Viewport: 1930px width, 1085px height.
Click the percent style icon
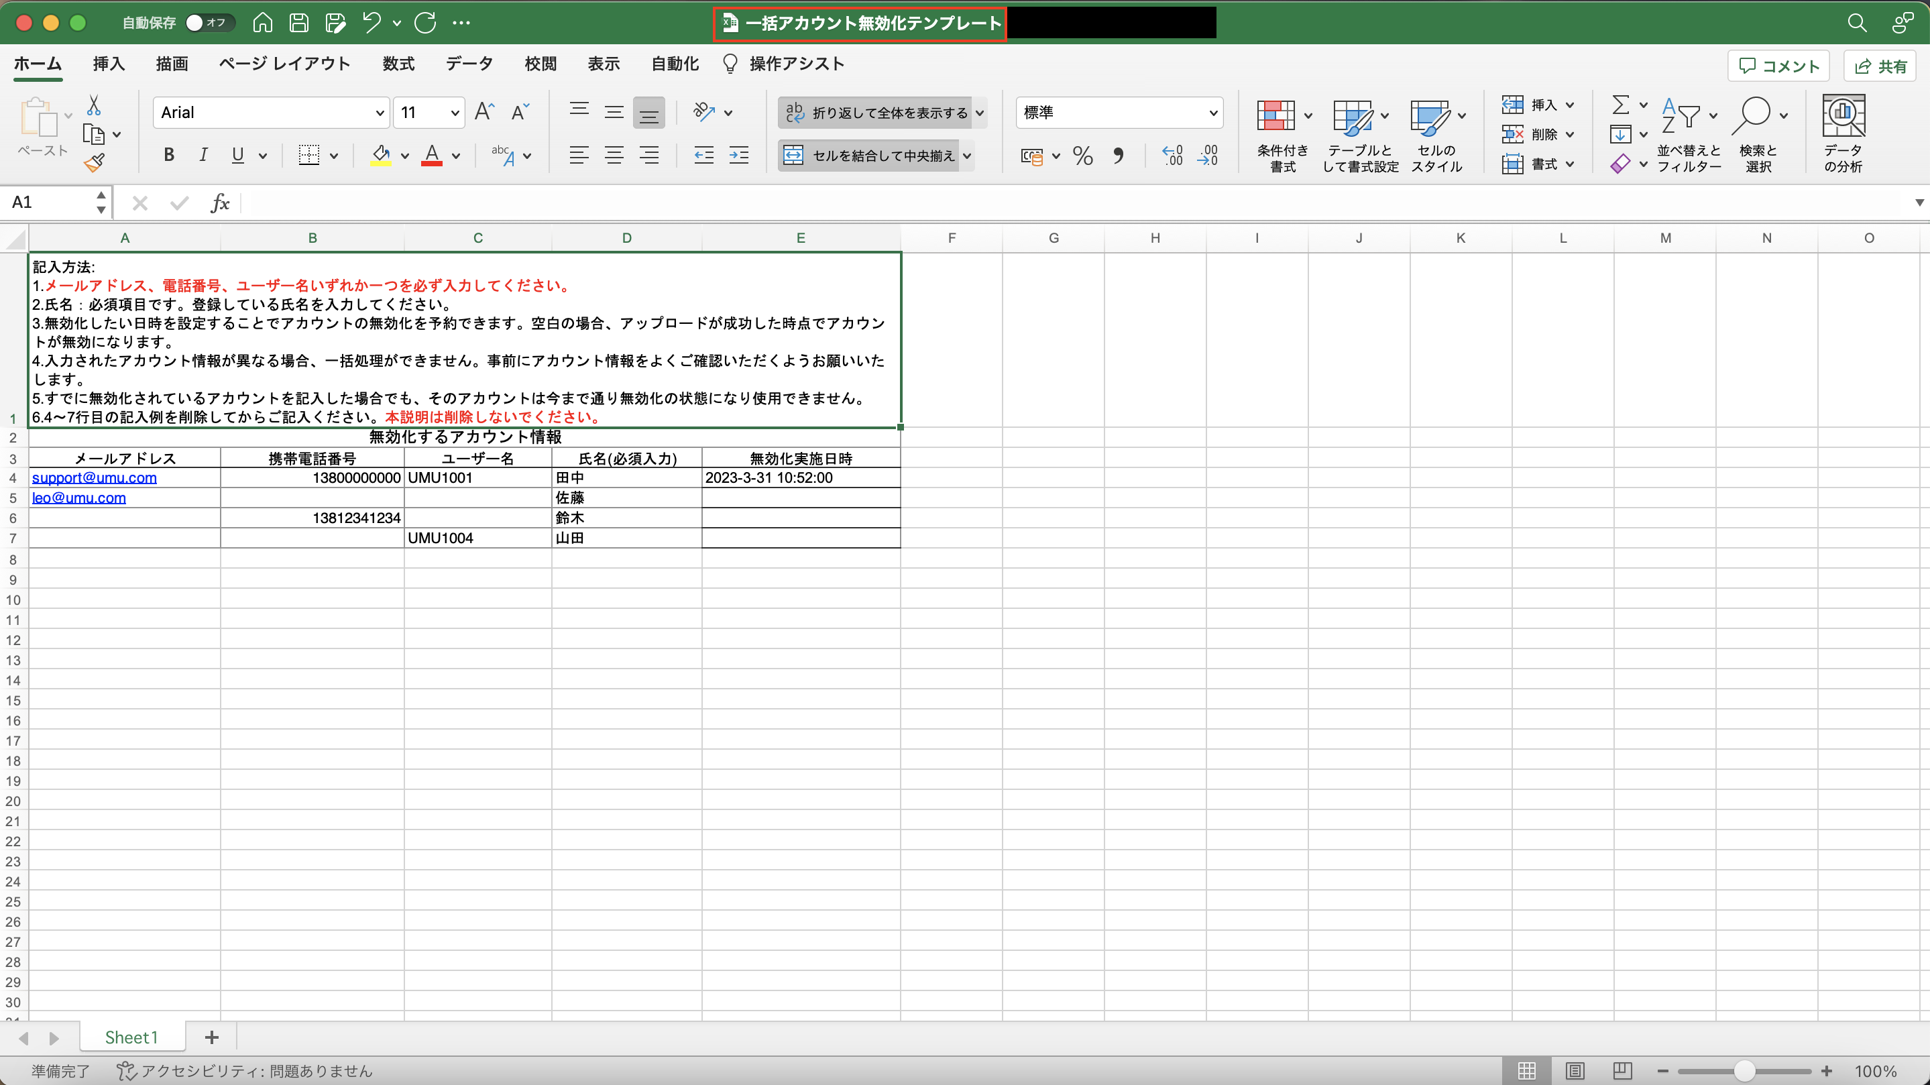point(1082,156)
